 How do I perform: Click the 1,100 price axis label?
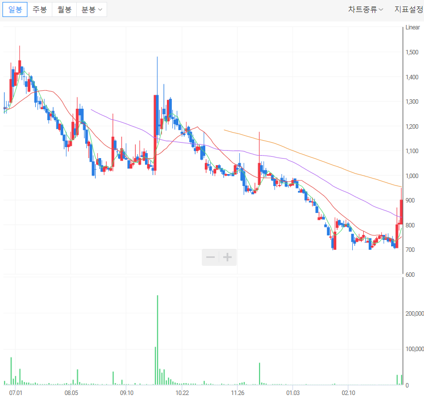(412, 151)
